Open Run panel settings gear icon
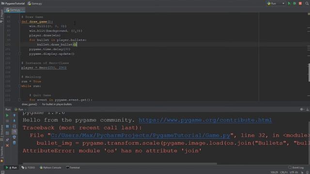 301,109
